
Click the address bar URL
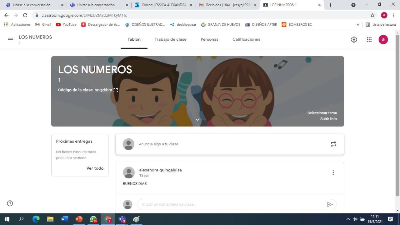coord(84,15)
